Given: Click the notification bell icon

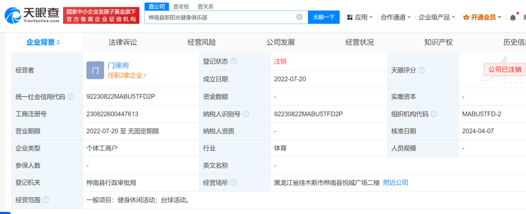Looking at the screenshot, I should click(x=513, y=18).
